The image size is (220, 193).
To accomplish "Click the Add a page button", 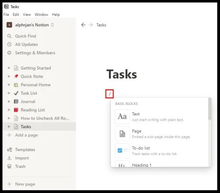I will [22, 135].
